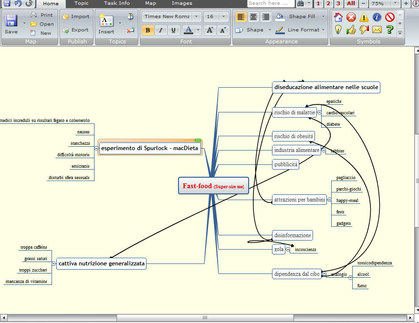Open the Line Format dropdown
Viewport: 419px width, 323px height.
(324, 30)
